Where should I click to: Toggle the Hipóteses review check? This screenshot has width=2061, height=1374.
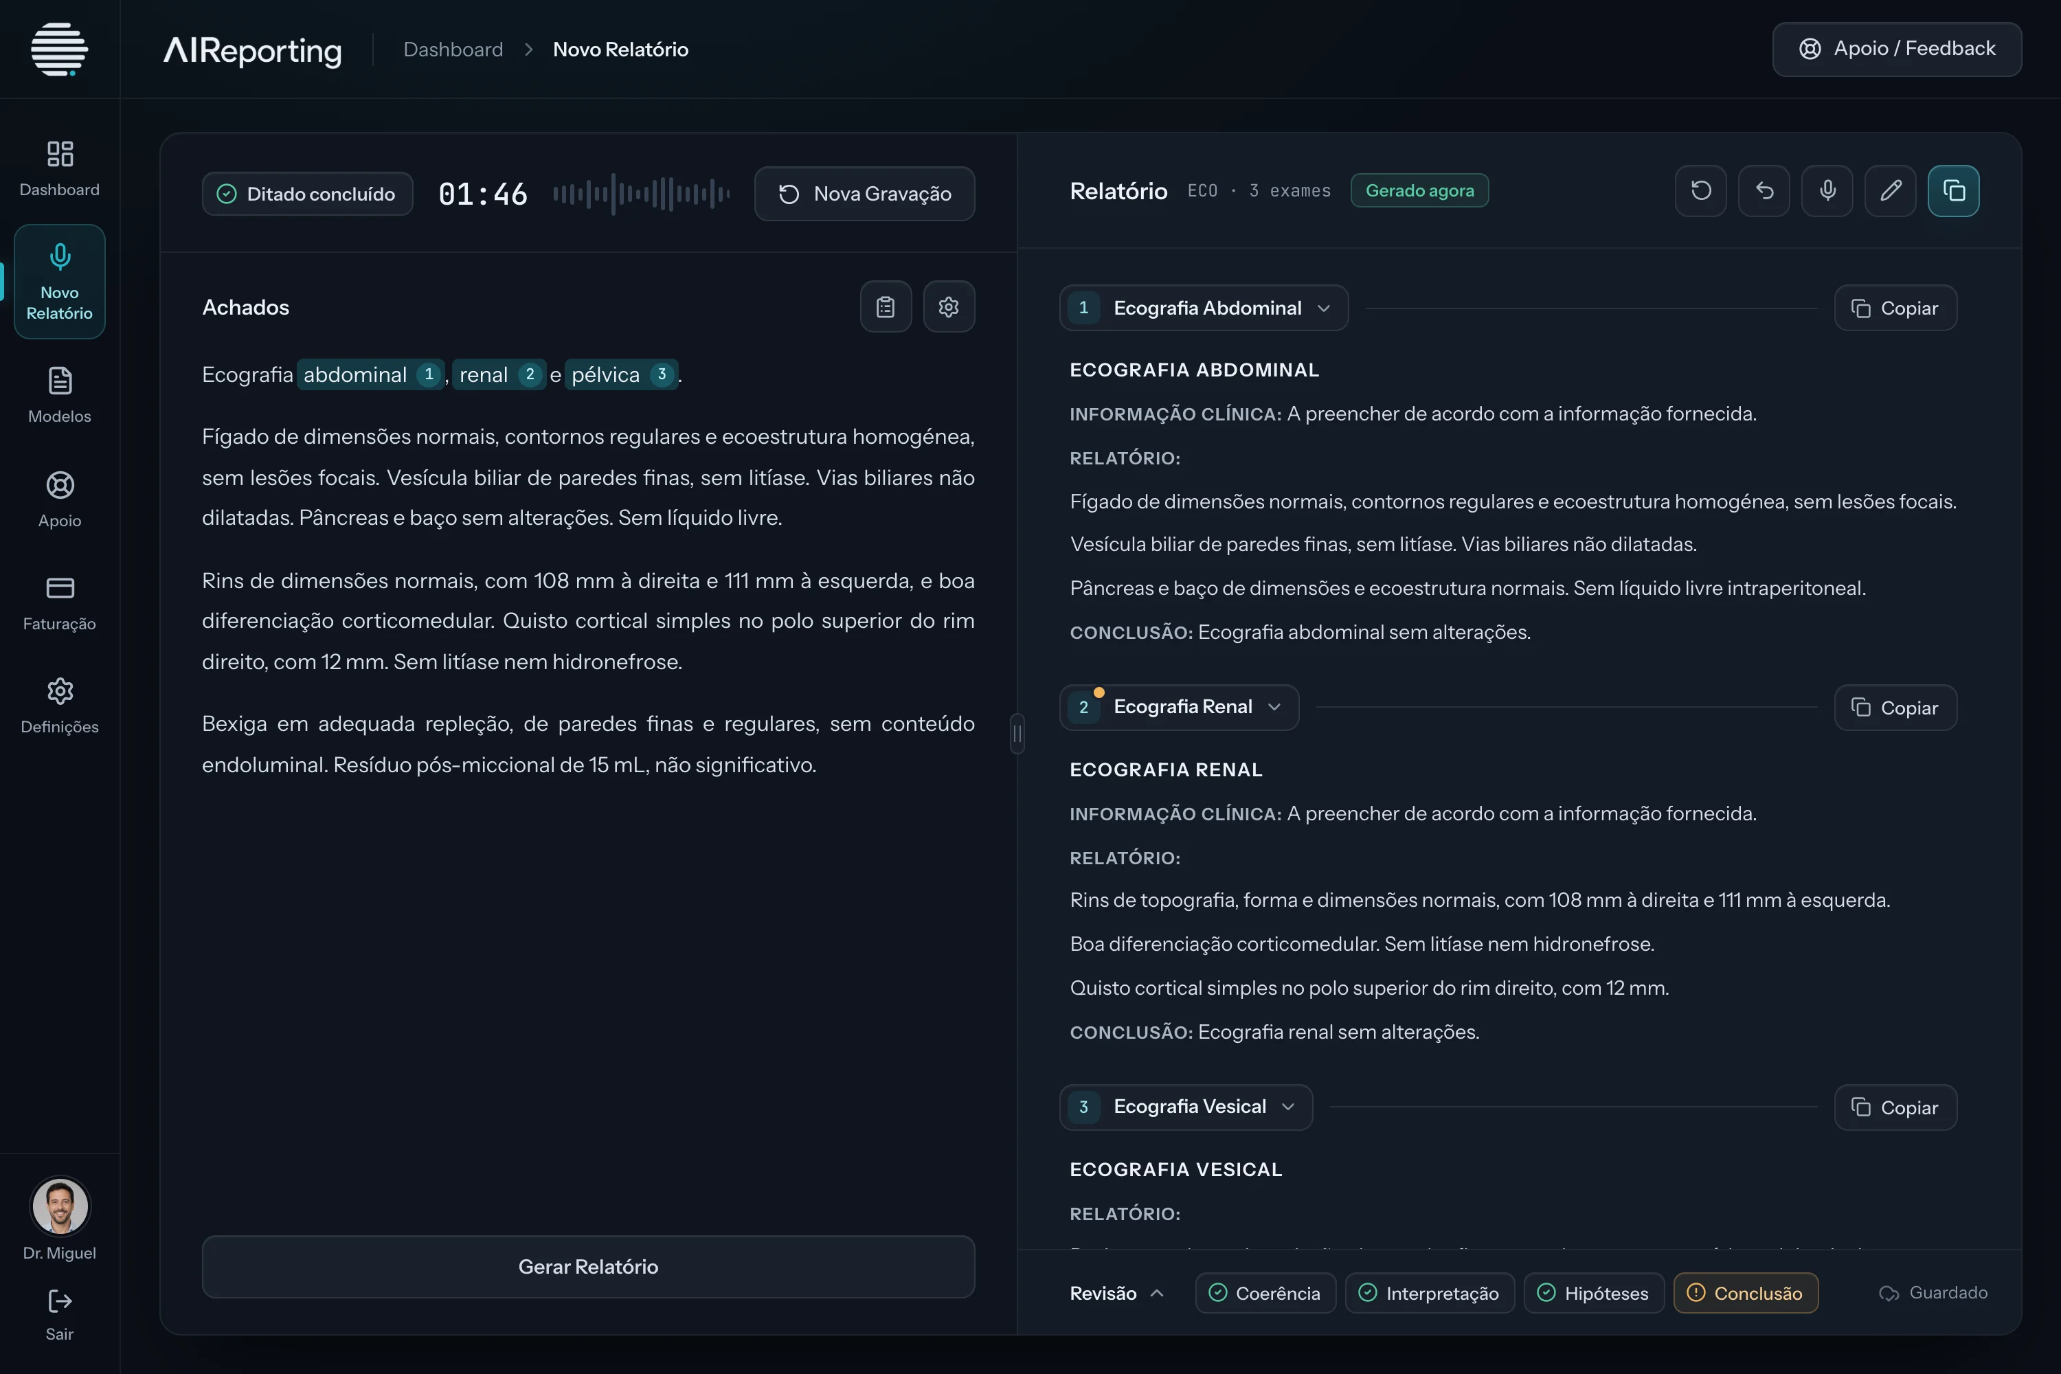1594,1294
